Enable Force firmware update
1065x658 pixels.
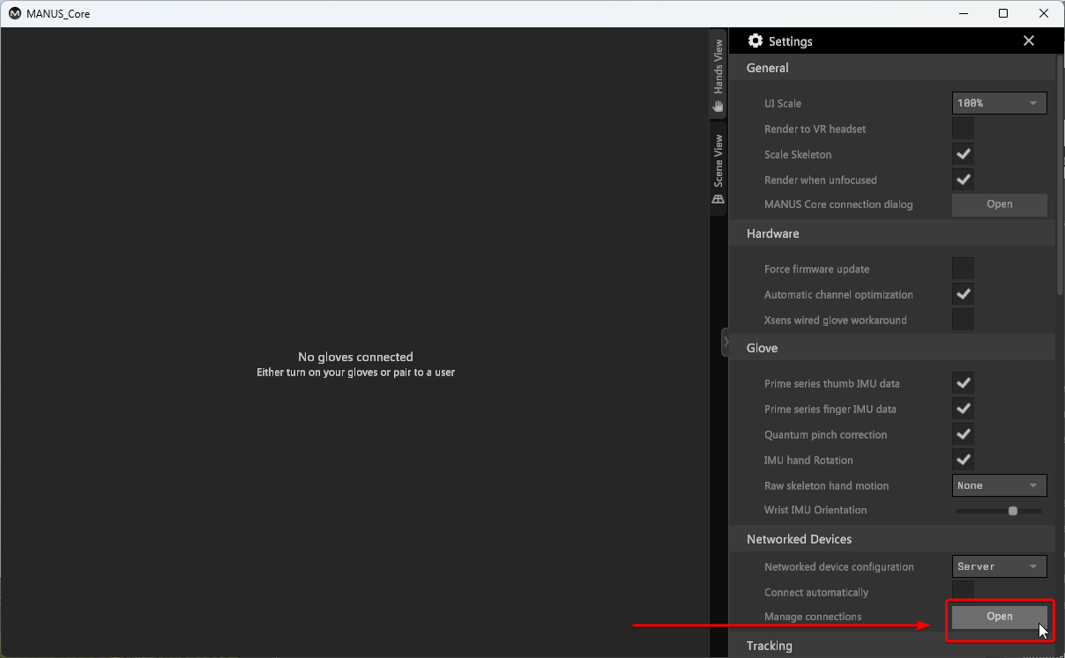pos(964,269)
